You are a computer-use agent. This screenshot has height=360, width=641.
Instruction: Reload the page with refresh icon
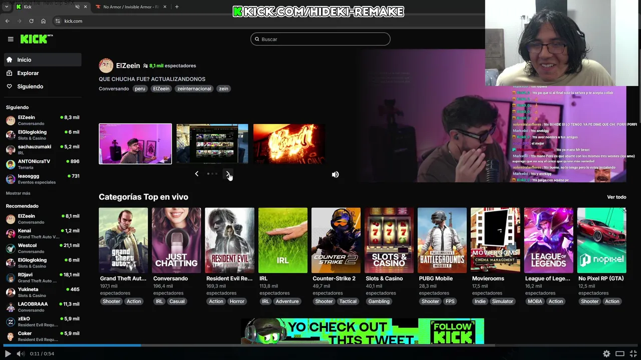point(31,21)
